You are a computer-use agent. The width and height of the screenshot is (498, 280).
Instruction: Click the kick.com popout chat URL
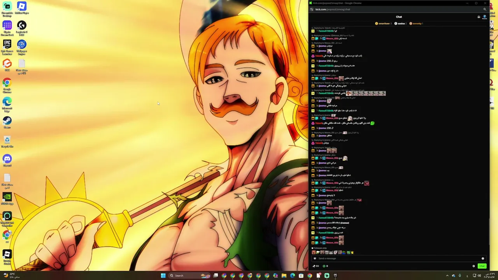click(333, 9)
